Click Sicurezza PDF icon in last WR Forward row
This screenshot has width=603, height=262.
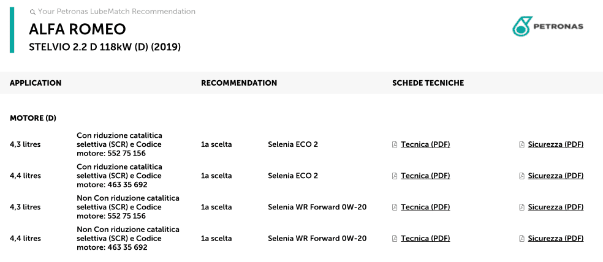(x=521, y=238)
